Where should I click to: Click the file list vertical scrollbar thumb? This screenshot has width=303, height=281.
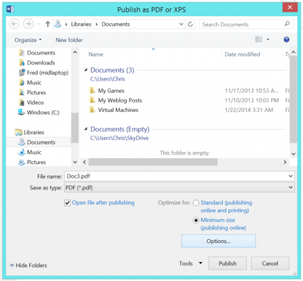coord(293,100)
